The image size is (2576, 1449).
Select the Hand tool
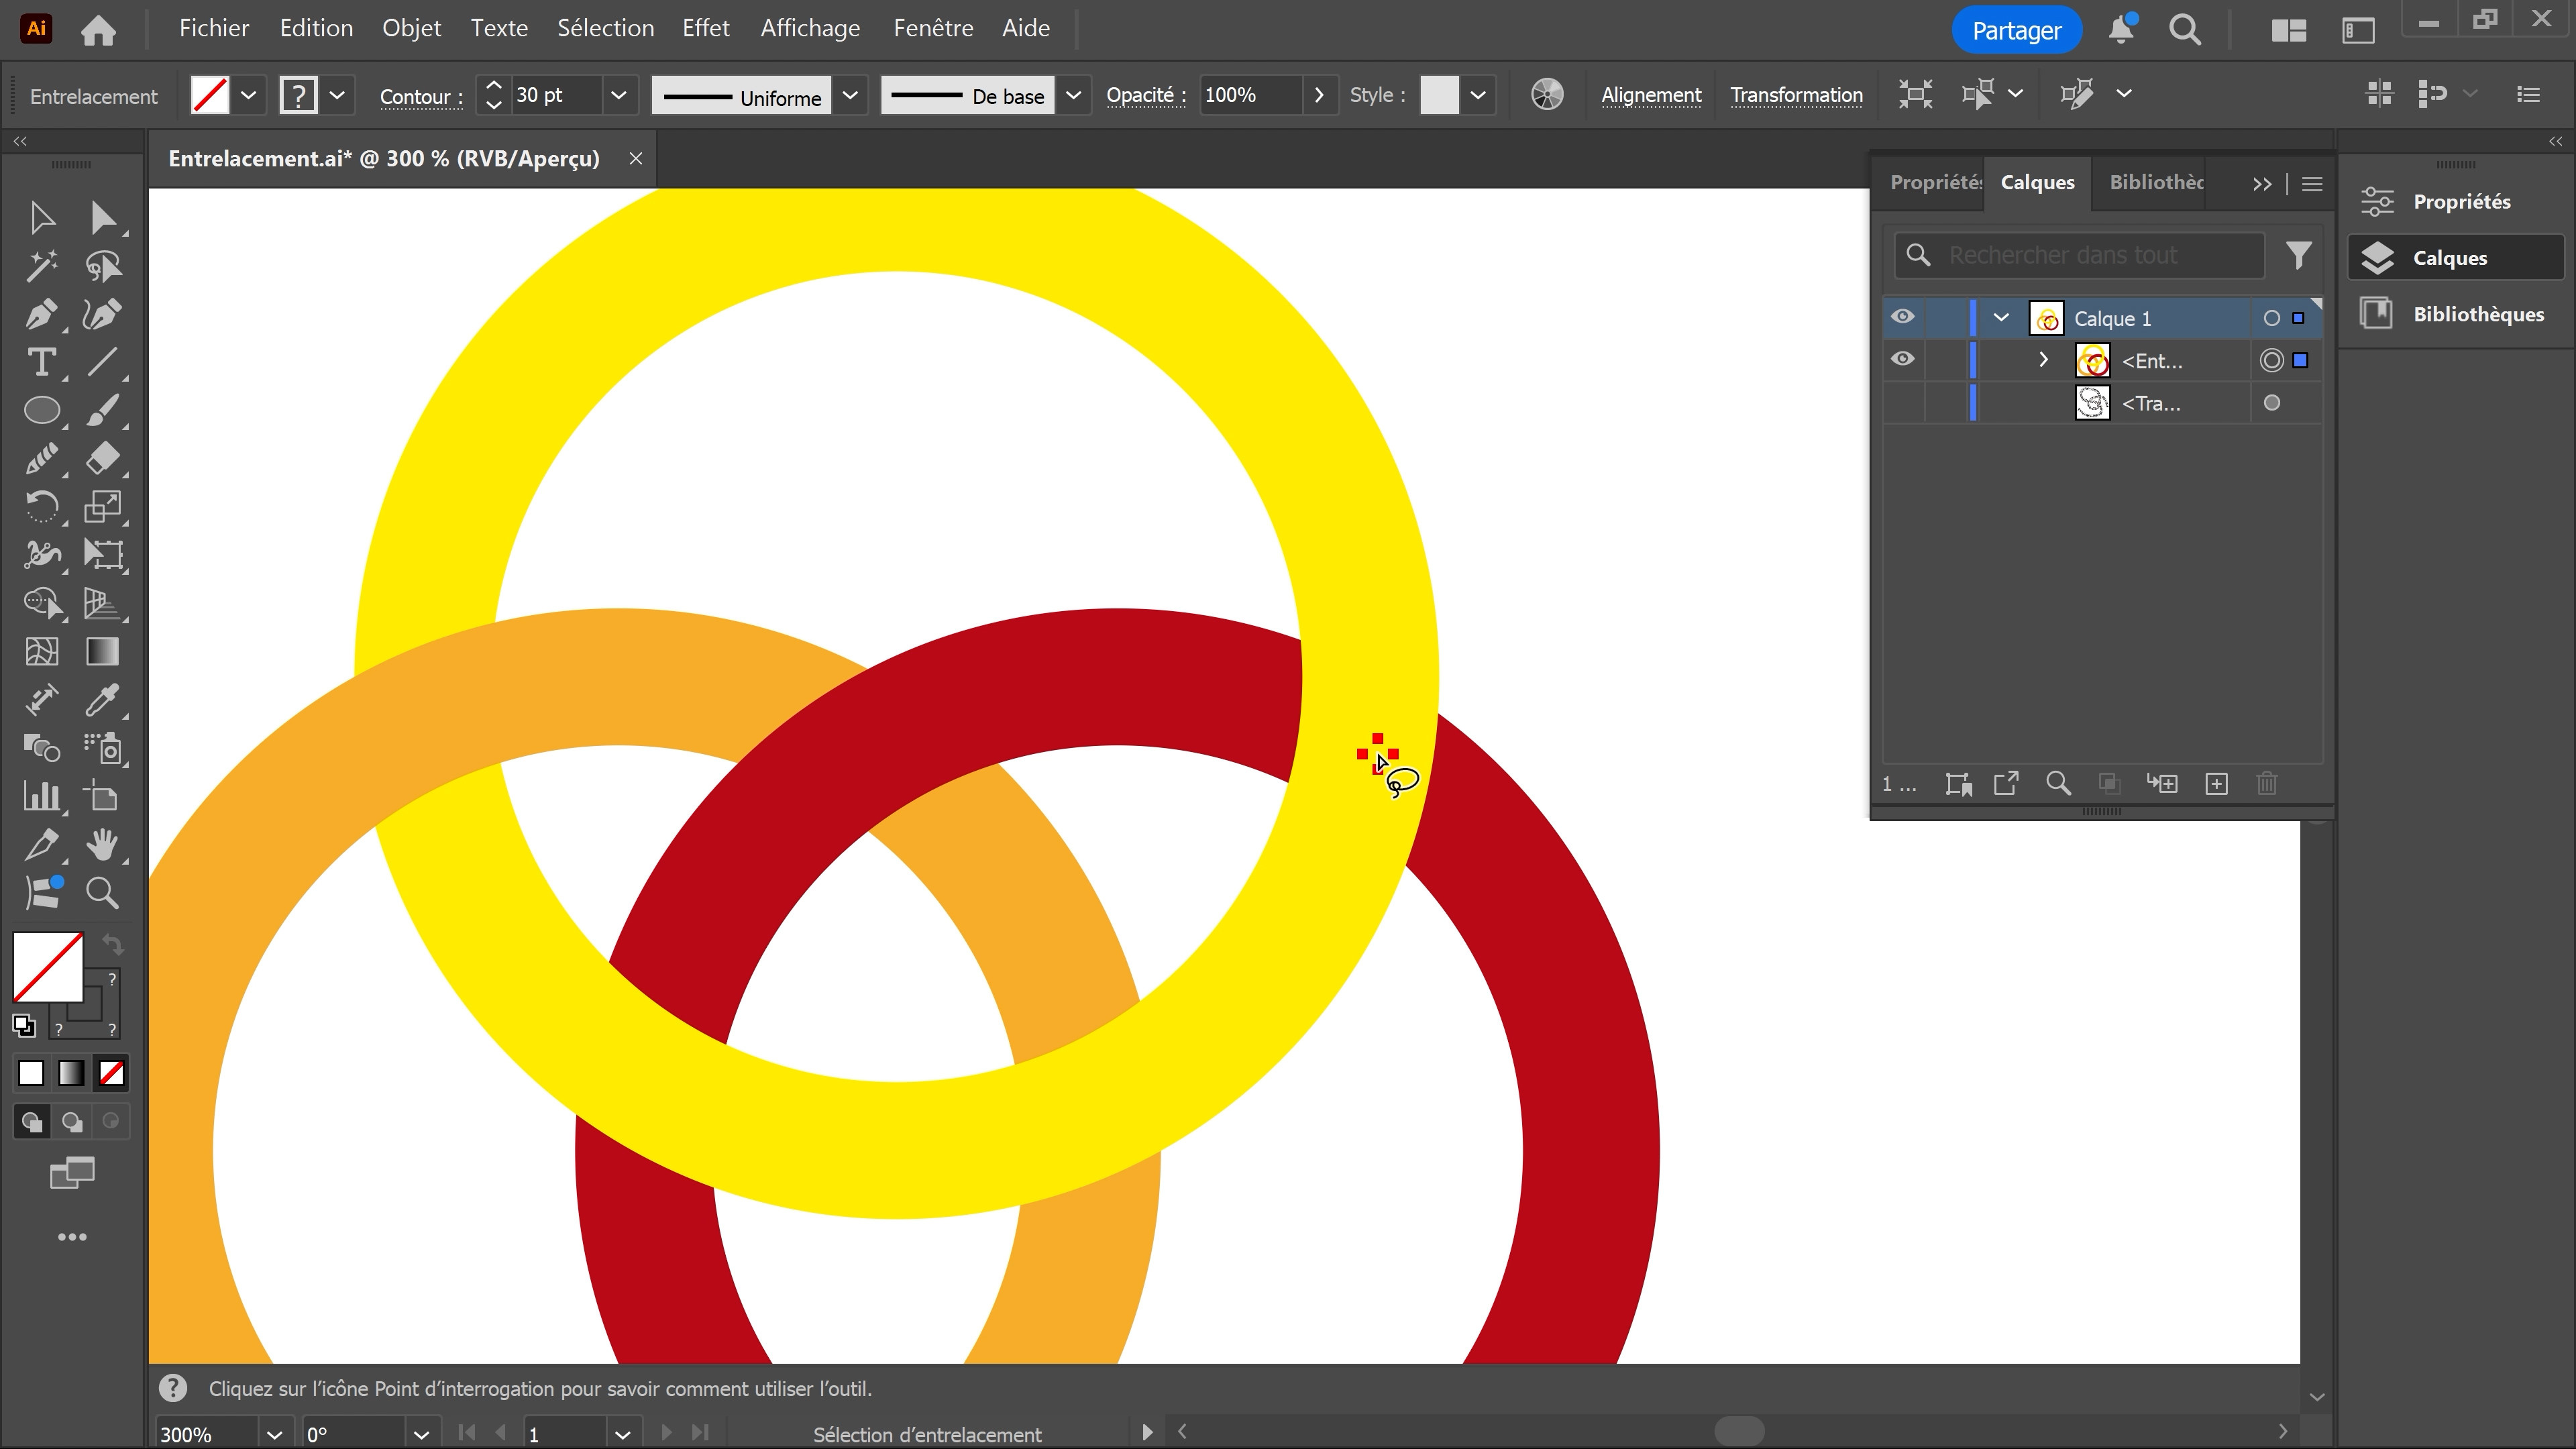coord(102,845)
